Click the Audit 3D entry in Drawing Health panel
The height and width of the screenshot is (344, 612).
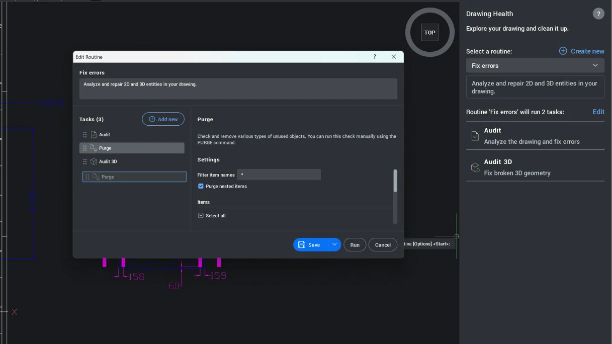pos(535,167)
